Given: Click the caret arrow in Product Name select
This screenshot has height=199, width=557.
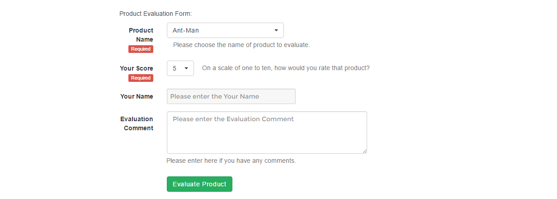Looking at the screenshot, I should point(276,30).
